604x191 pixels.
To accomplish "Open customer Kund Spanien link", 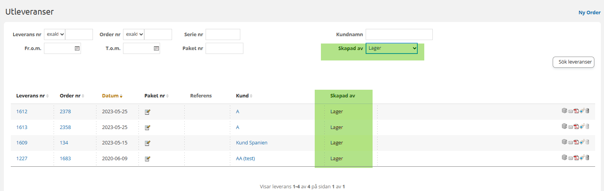I will (x=251, y=143).
